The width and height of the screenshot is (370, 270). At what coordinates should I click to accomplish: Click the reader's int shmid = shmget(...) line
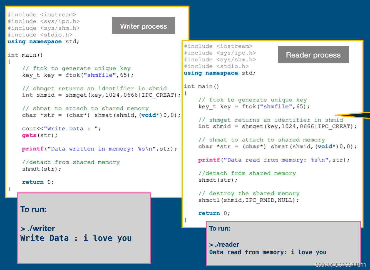[x=278, y=126]
